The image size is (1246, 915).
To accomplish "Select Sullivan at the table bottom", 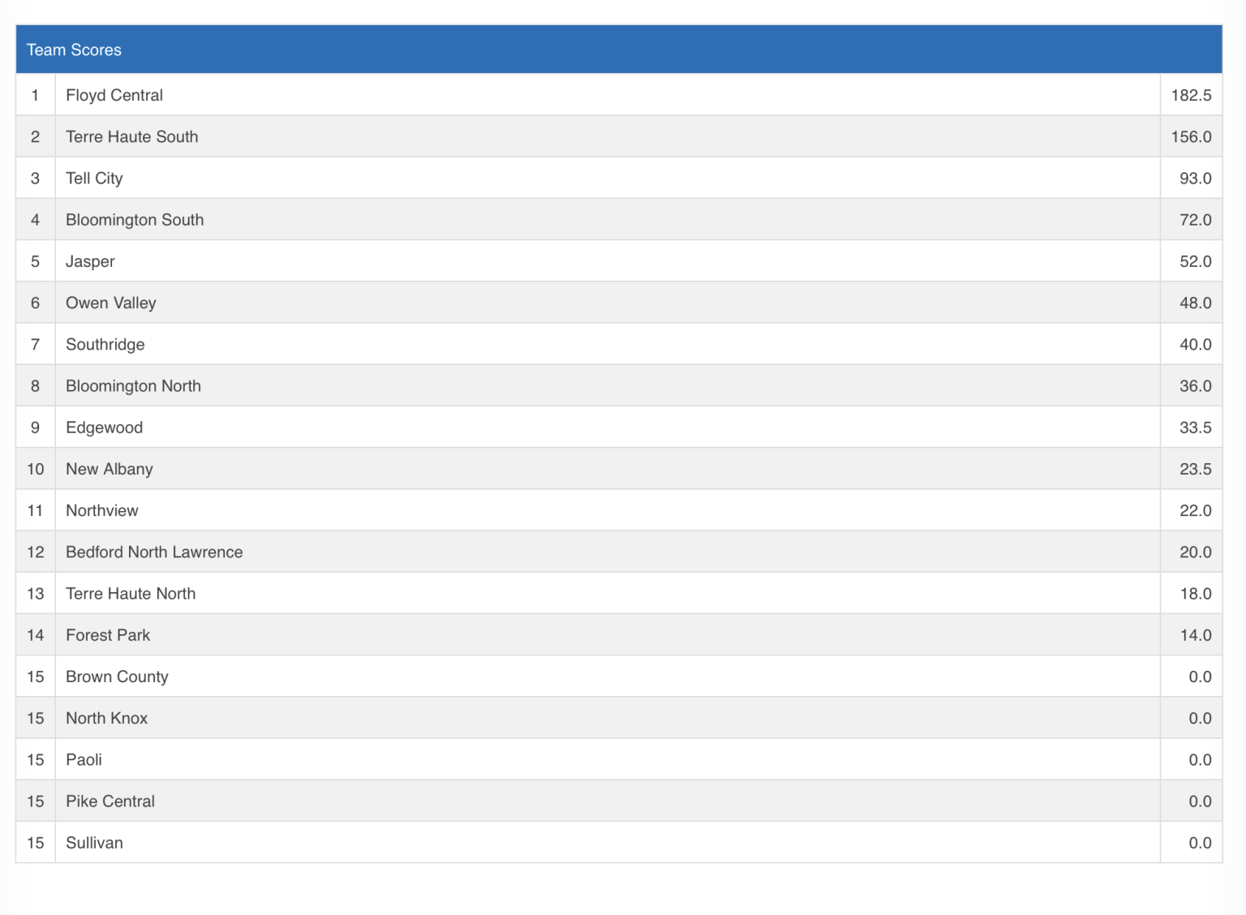I will [94, 843].
